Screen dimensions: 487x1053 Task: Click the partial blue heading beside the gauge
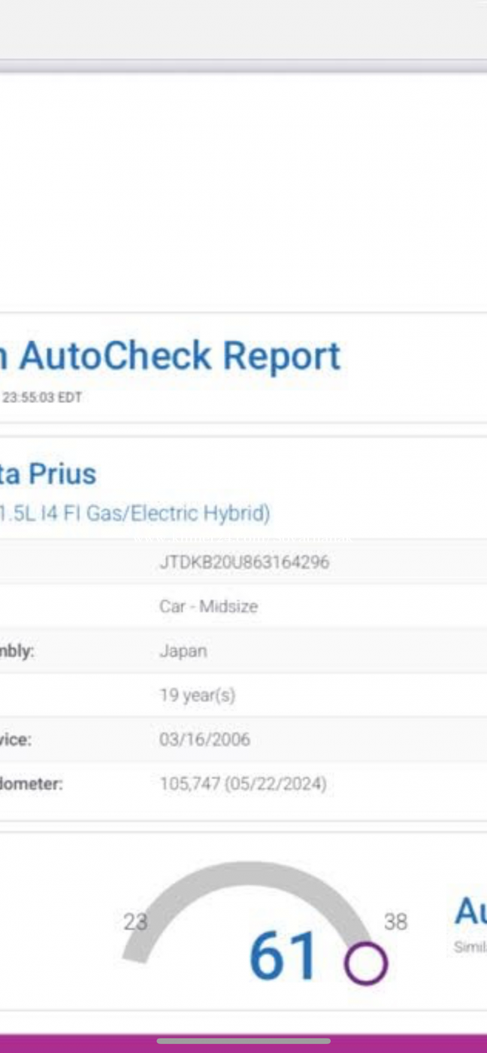pyautogui.click(x=470, y=912)
